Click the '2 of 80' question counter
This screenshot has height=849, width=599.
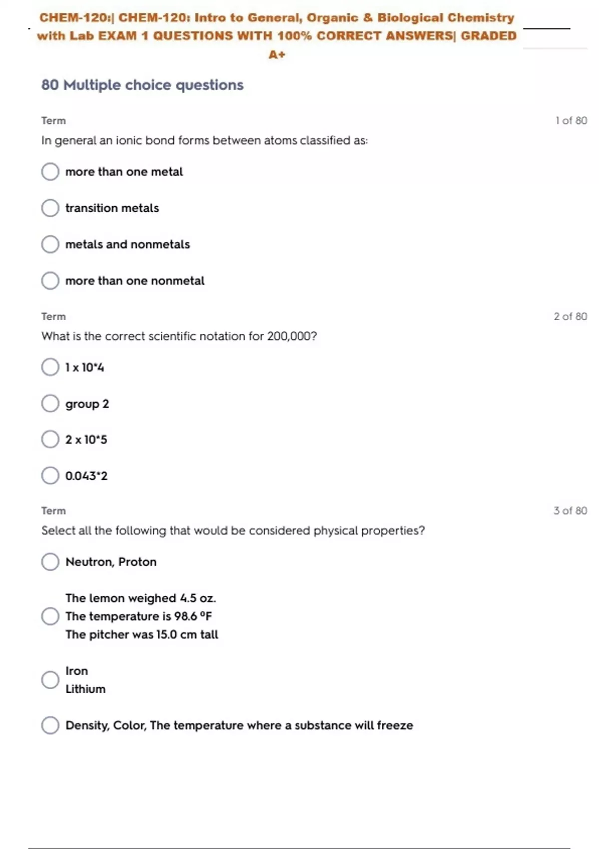click(570, 316)
